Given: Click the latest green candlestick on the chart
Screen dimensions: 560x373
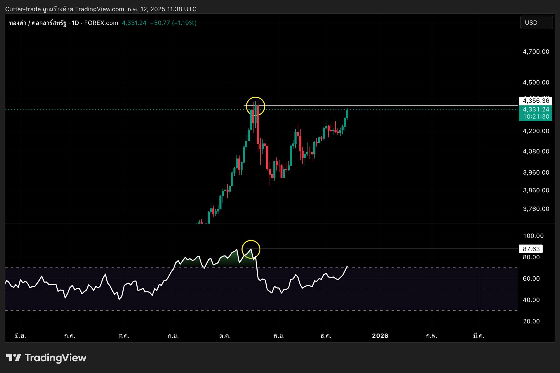Looking at the screenshot, I should point(347,114).
